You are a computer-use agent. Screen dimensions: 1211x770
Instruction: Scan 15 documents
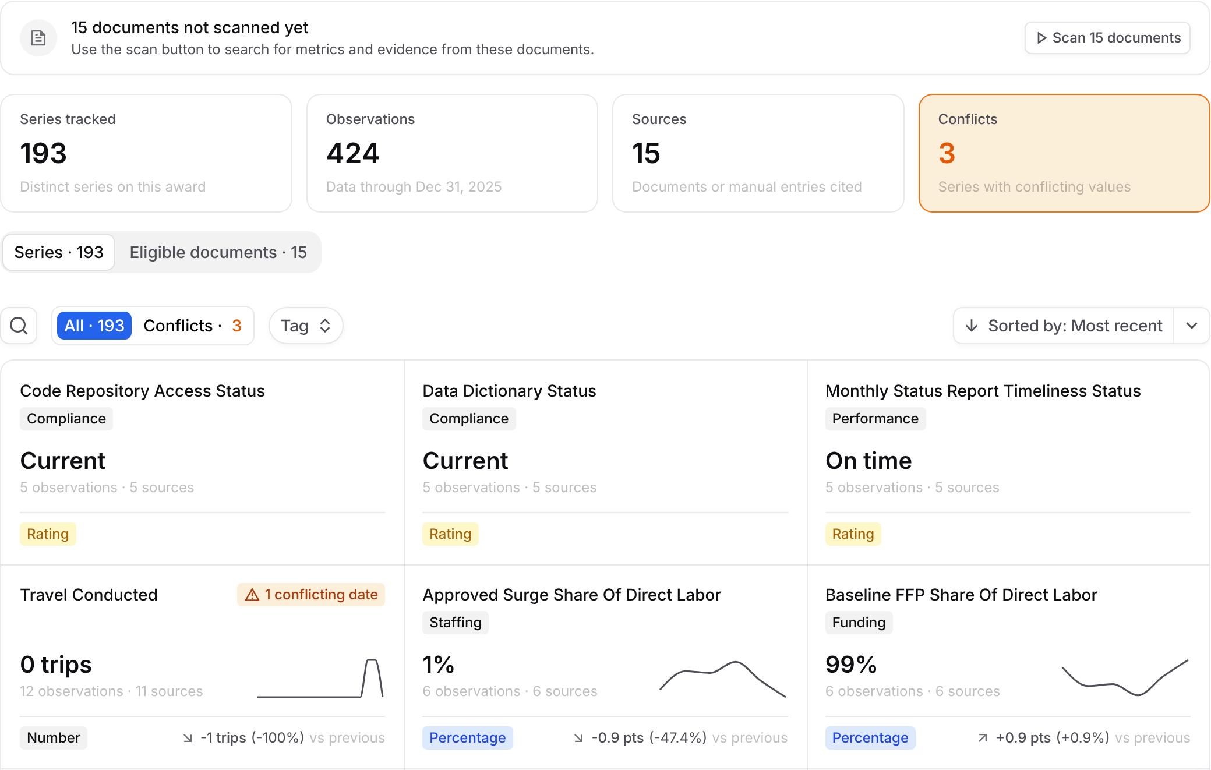[1107, 38]
